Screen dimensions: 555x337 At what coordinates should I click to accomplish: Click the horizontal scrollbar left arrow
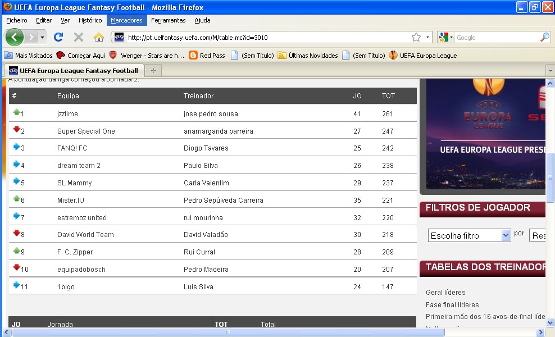[6, 333]
